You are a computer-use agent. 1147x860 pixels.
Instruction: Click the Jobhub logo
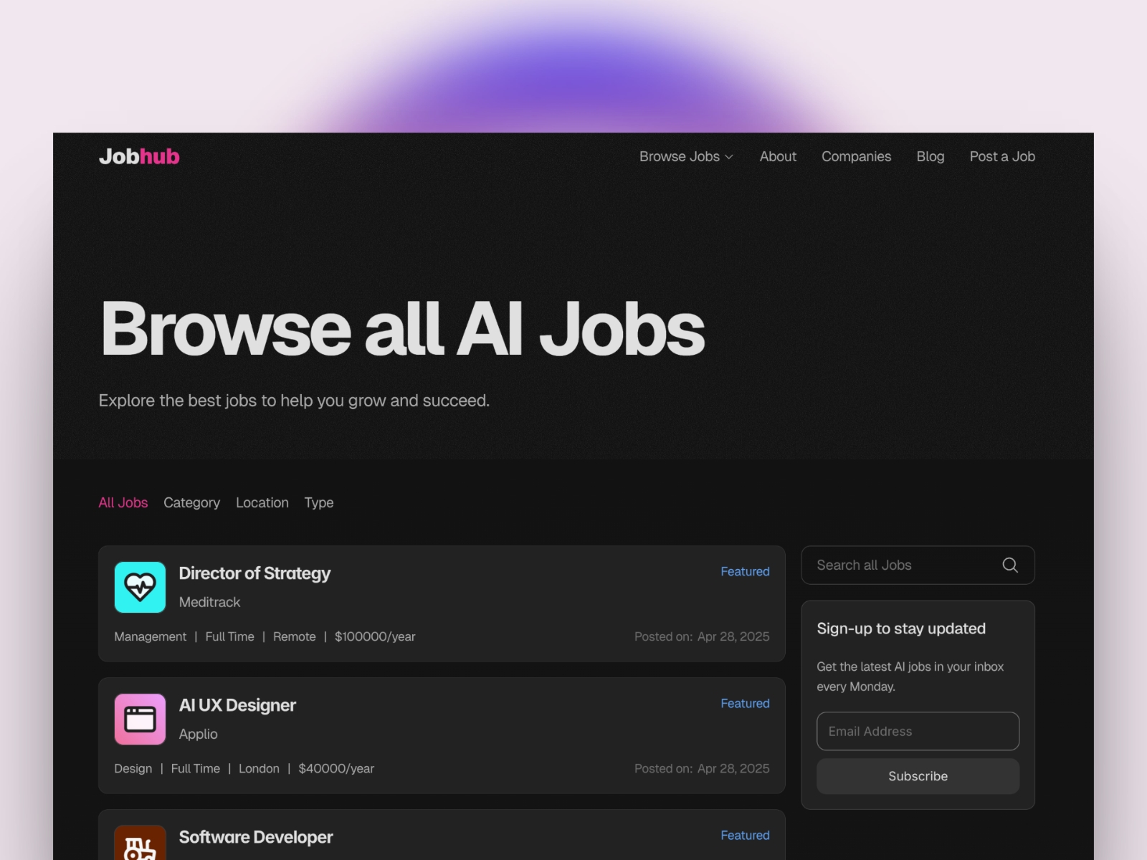point(138,156)
